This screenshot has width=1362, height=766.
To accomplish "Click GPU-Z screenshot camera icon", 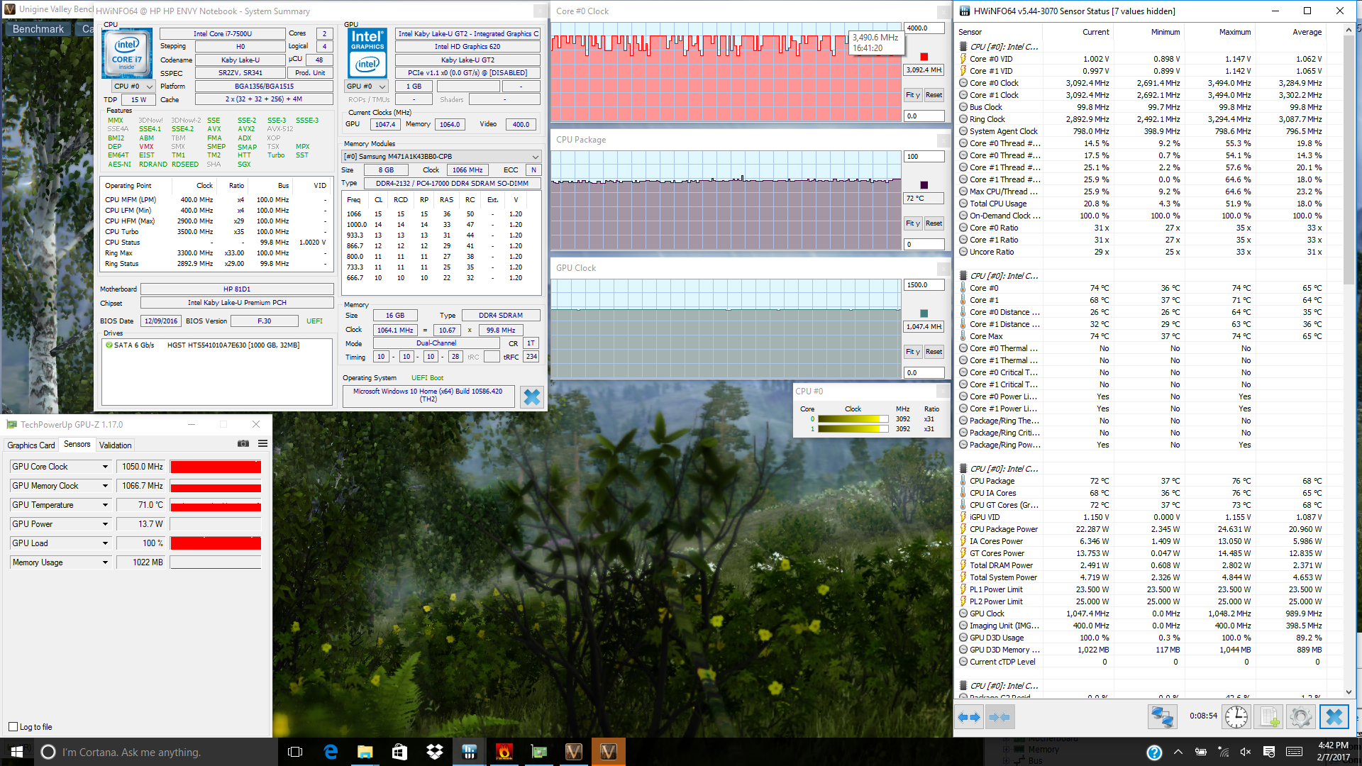I will pyautogui.click(x=243, y=444).
